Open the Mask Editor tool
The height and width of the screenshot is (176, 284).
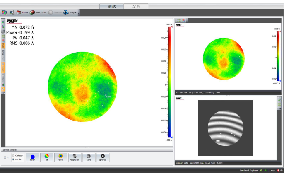point(38,12)
